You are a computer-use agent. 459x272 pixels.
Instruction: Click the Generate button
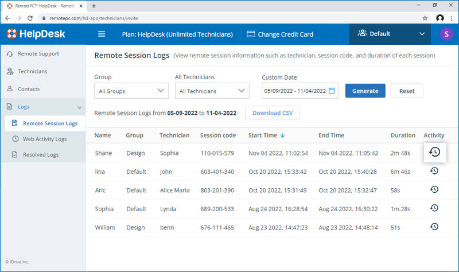click(x=365, y=91)
